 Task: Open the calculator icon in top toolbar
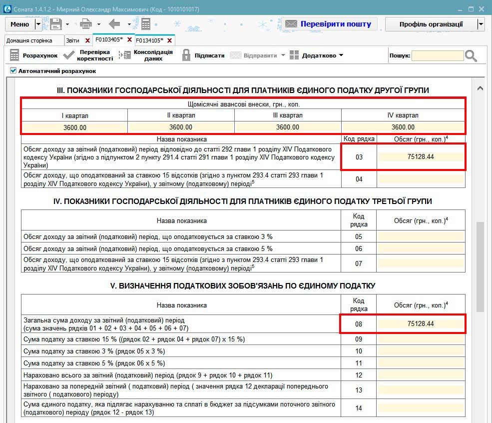click(x=146, y=24)
